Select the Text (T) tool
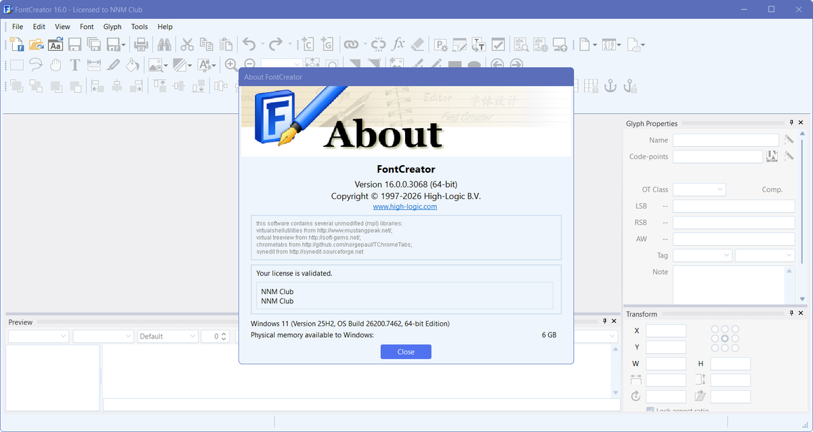 coord(75,65)
